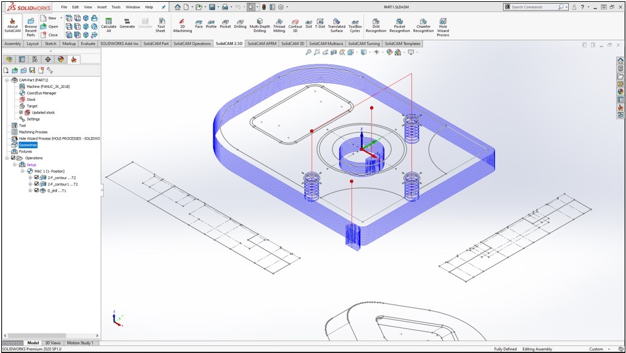Viewport: 626px width, 353px height.
Task: Choose the Pocket operation tool
Action: point(225,24)
